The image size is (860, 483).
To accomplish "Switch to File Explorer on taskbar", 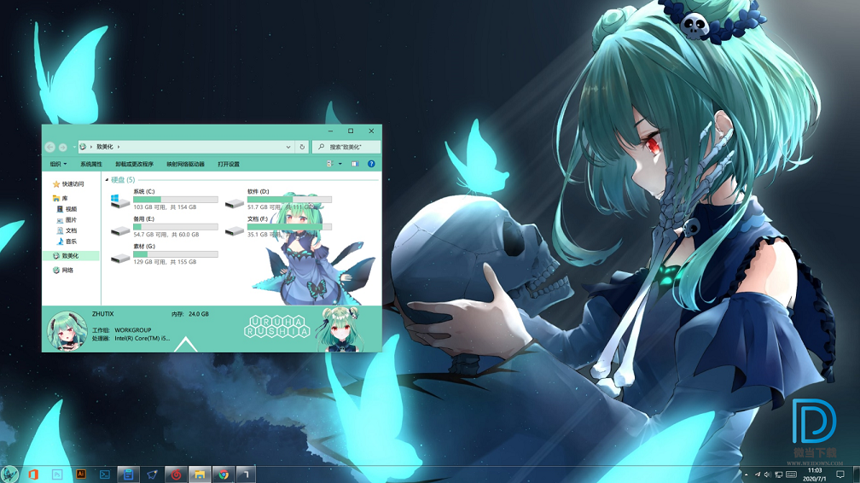I will tap(200, 474).
